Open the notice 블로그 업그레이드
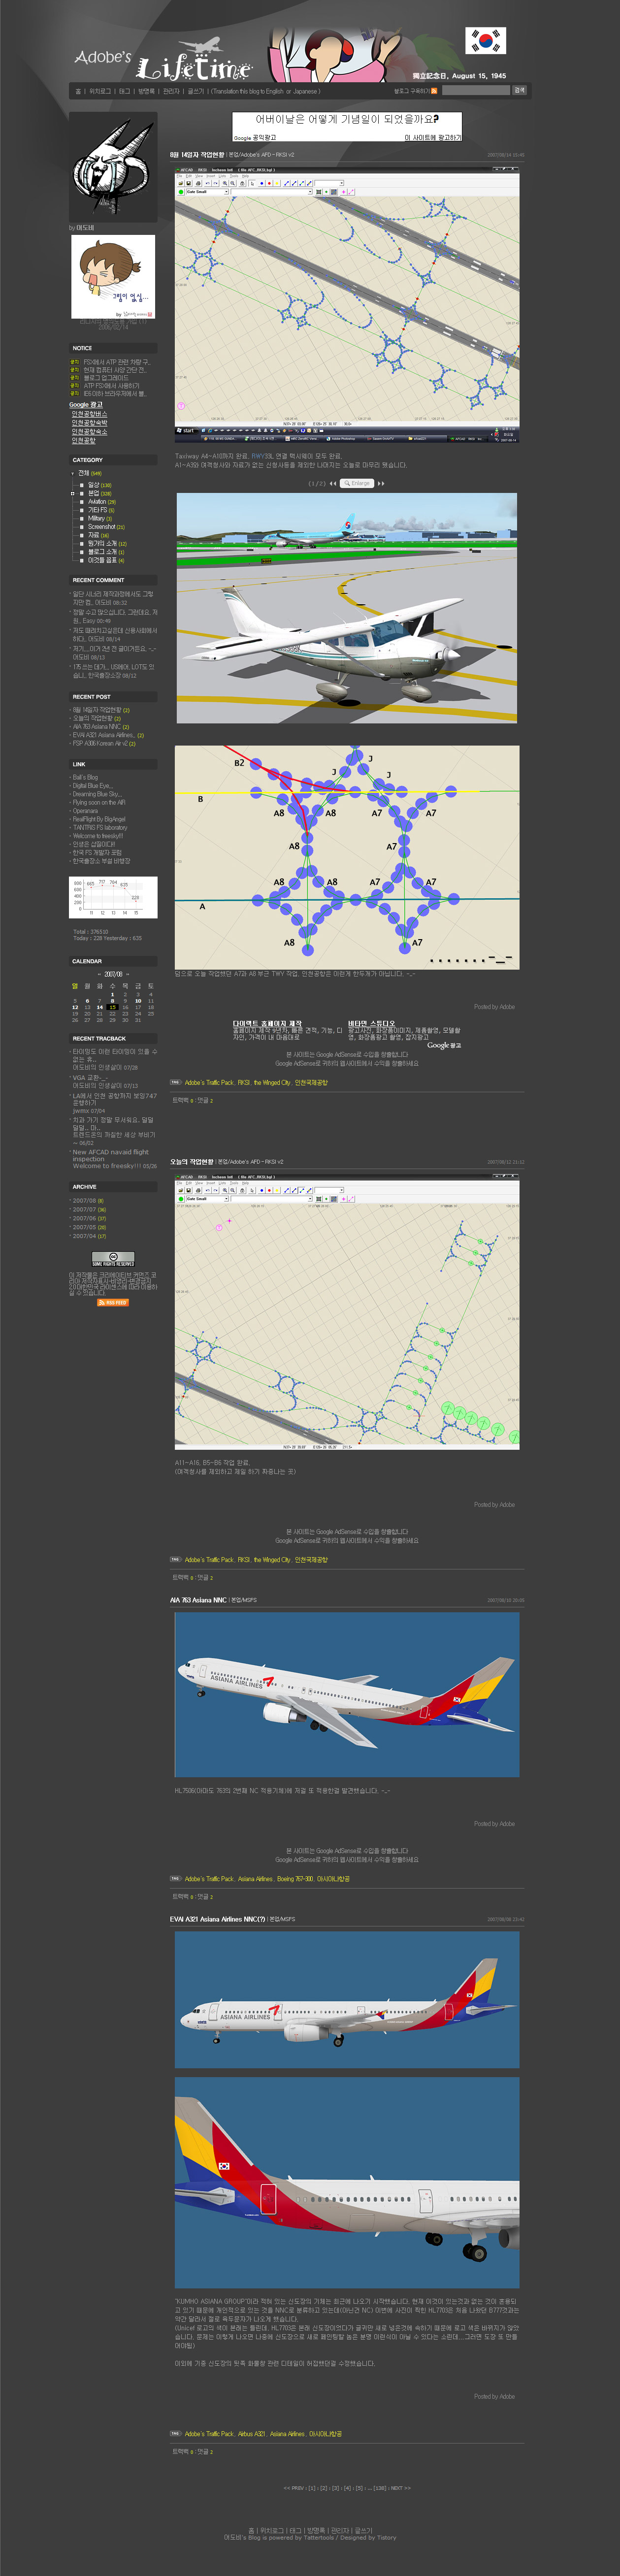This screenshot has width=620, height=2576. coord(106,377)
